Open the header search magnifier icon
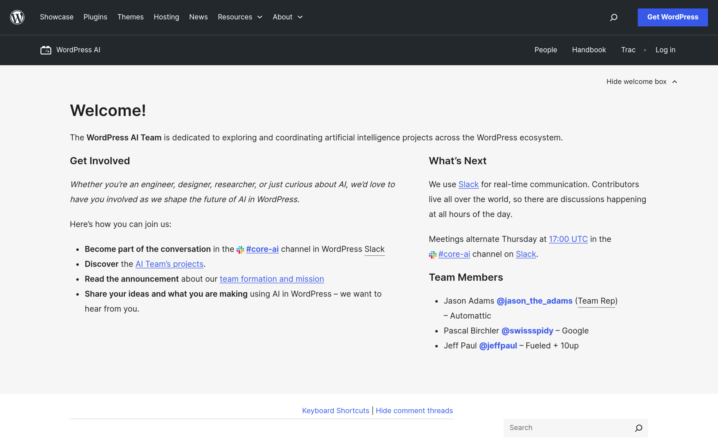The height and width of the screenshot is (448, 718). coord(614,17)
